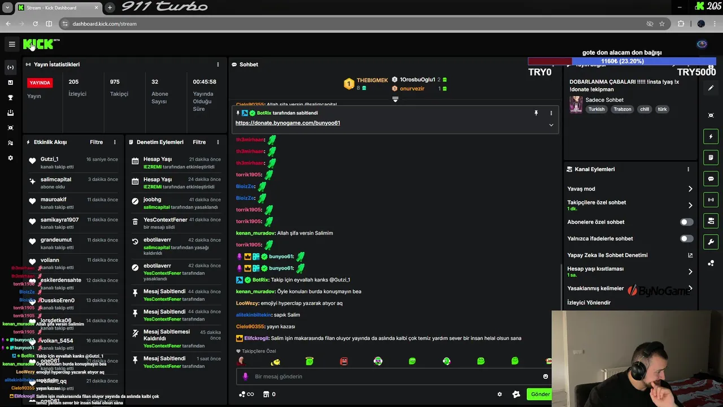Click the Trabzon tag chip
This screenshot has width=723, height=407.
pos(622,109)
